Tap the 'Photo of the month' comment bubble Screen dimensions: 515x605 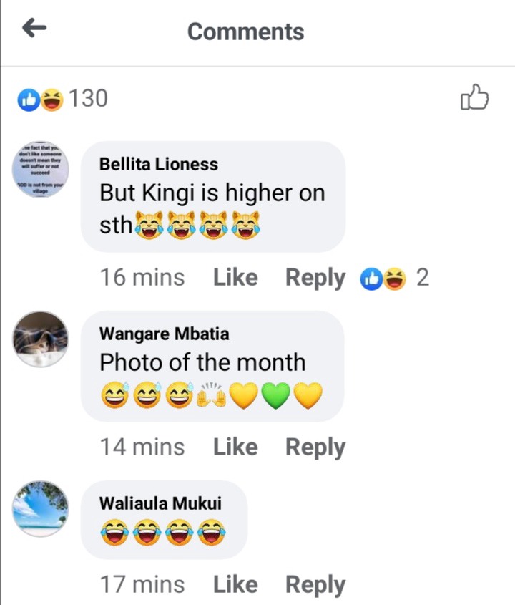click(212, 366)
